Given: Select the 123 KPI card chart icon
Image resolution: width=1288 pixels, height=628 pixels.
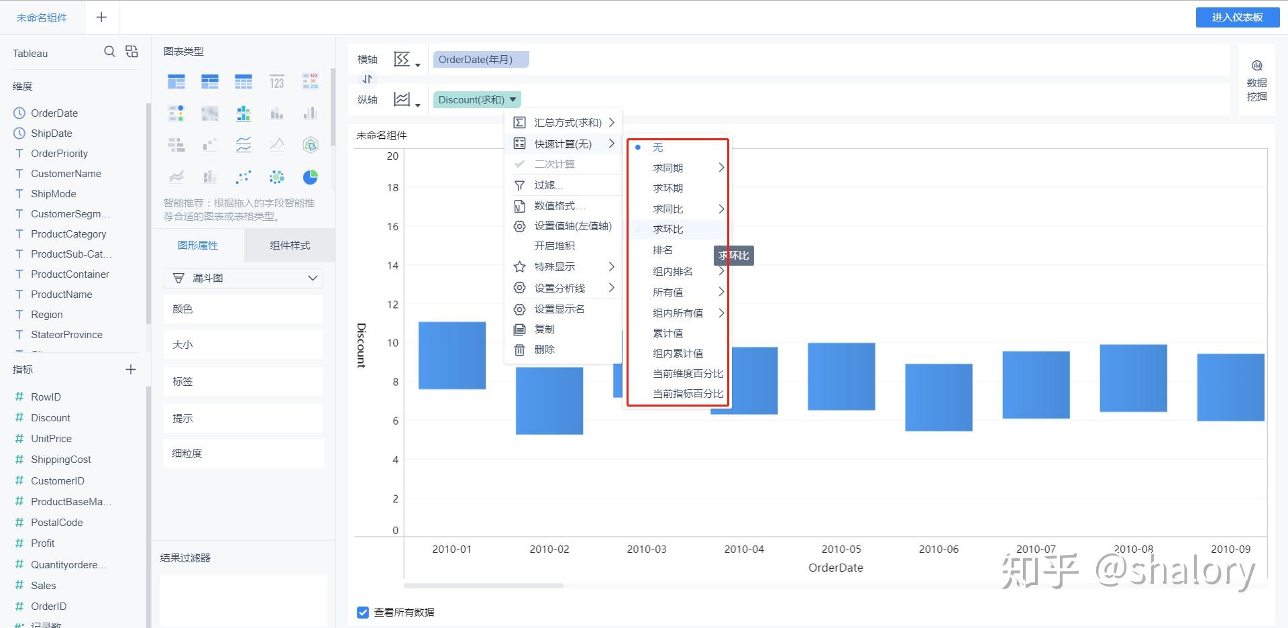Looking at the screenshot, I should [x=277, y=81].
